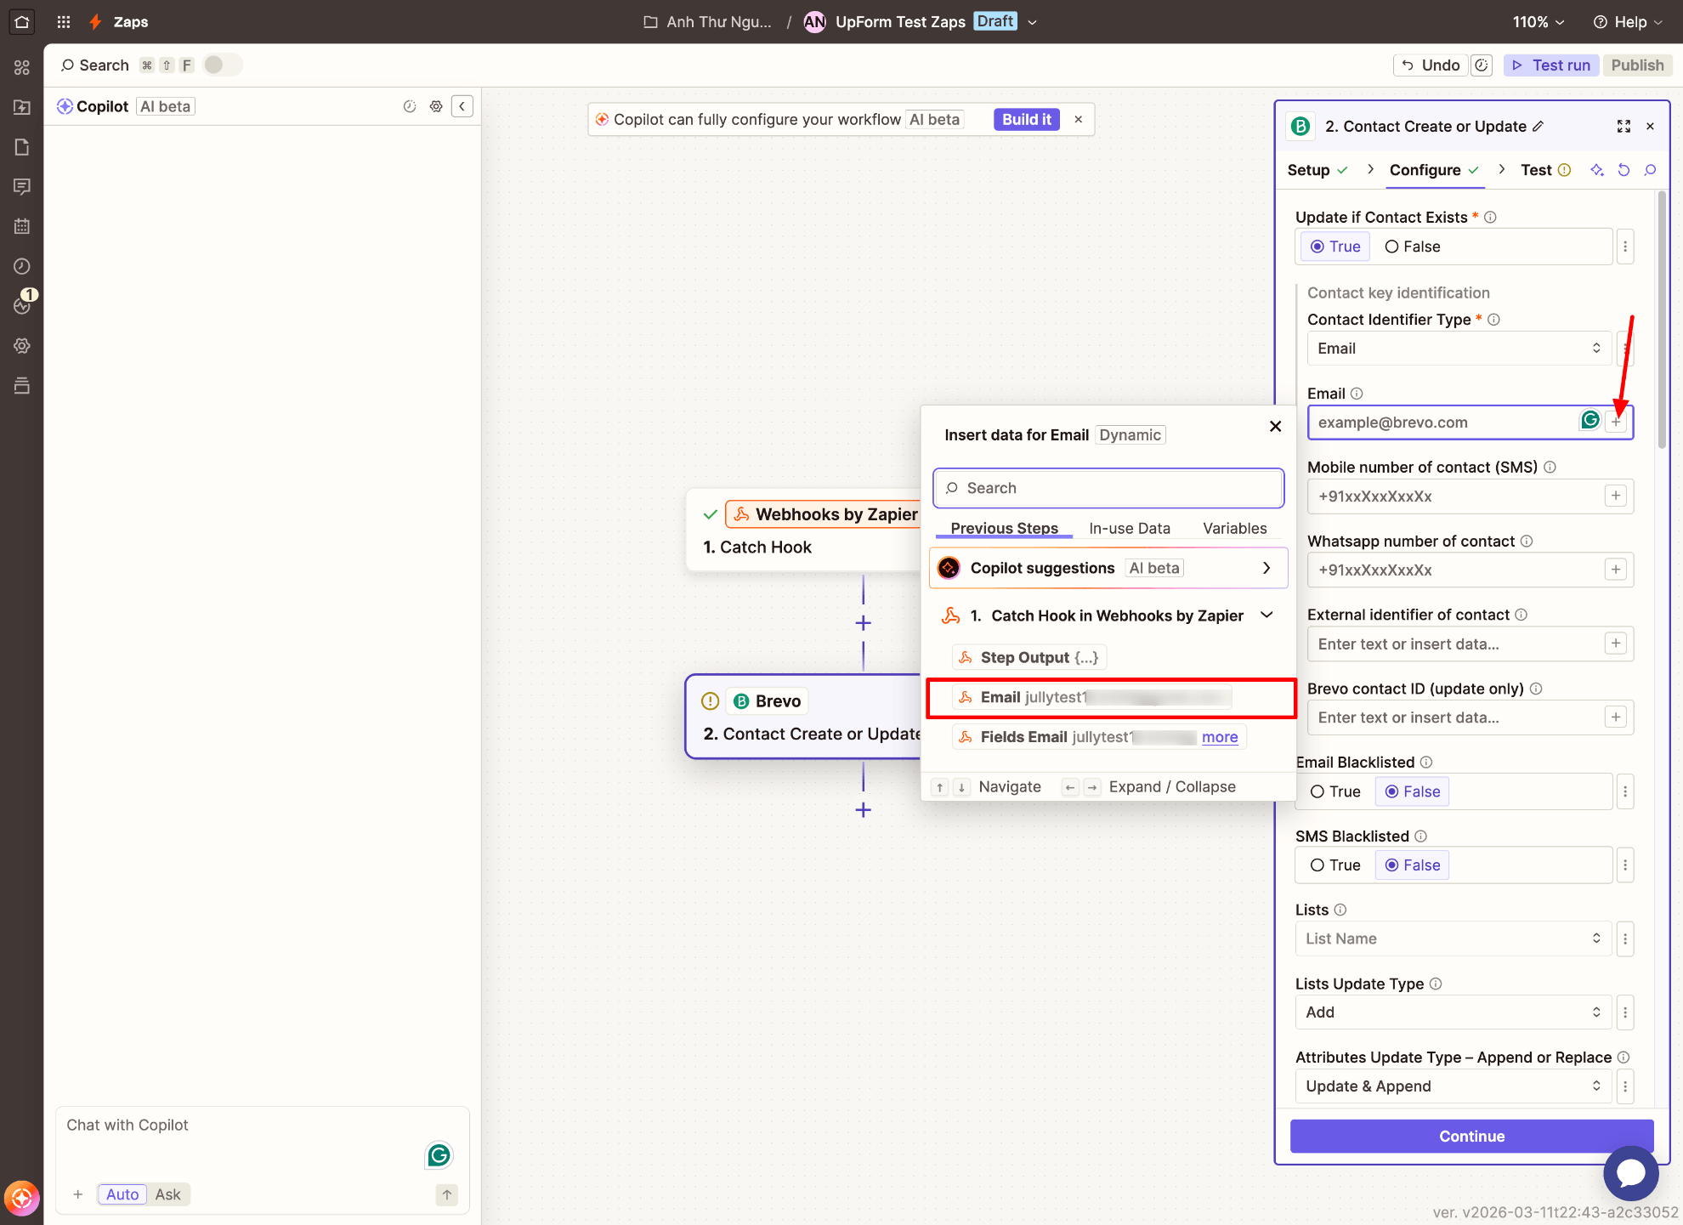Open the Zapier home icon
Viewport: 1683px width, 1225px height.
point(22,22)
